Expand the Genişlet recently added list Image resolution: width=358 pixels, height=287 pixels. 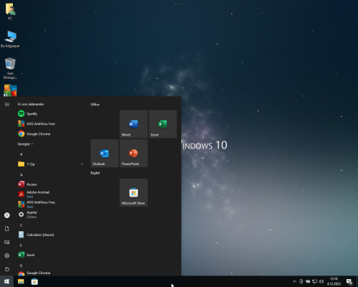(26, 144)
